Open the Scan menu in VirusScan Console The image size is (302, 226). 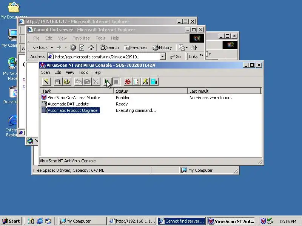click(45, 72)
